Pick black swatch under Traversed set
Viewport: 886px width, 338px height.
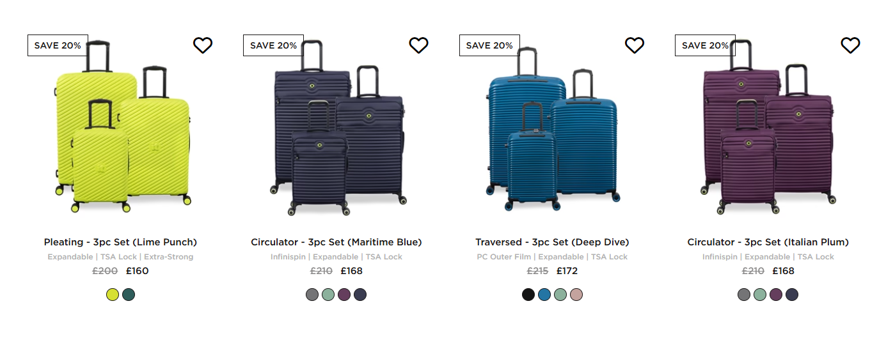coord(528,295)
